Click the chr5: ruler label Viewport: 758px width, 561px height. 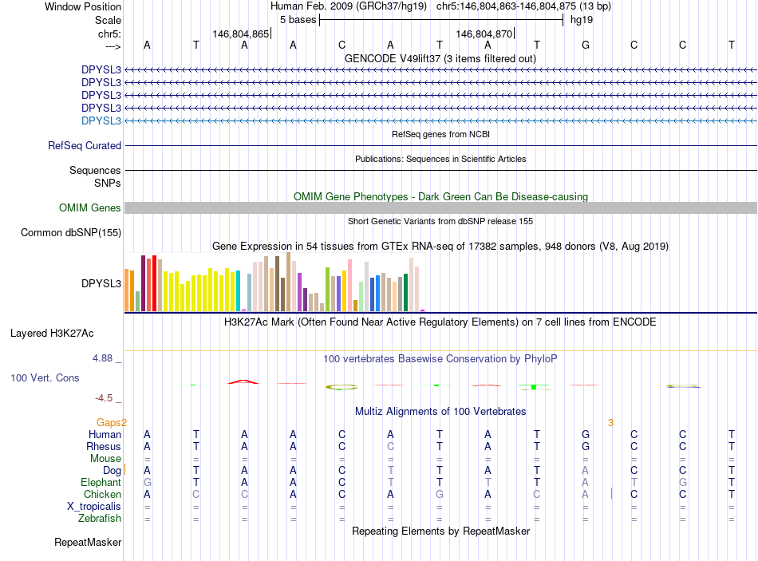109,34
